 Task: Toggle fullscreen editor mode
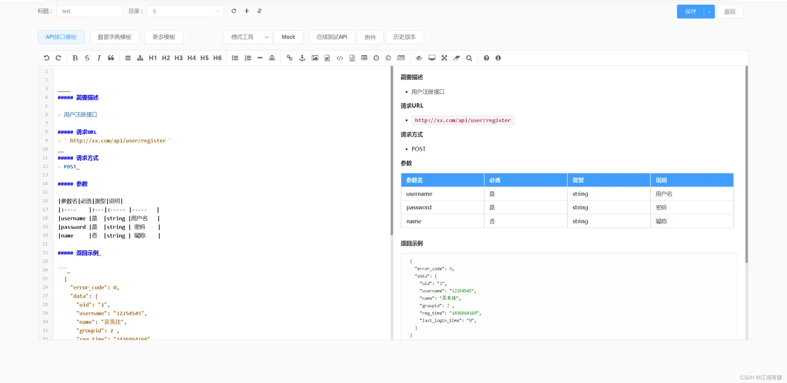[444, 58]
